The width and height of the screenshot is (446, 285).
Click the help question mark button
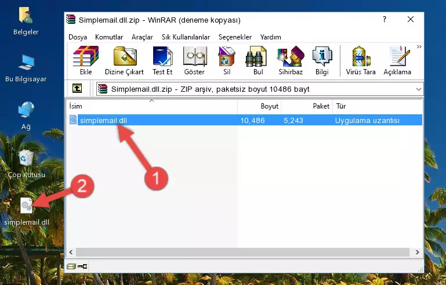(385, 19)
